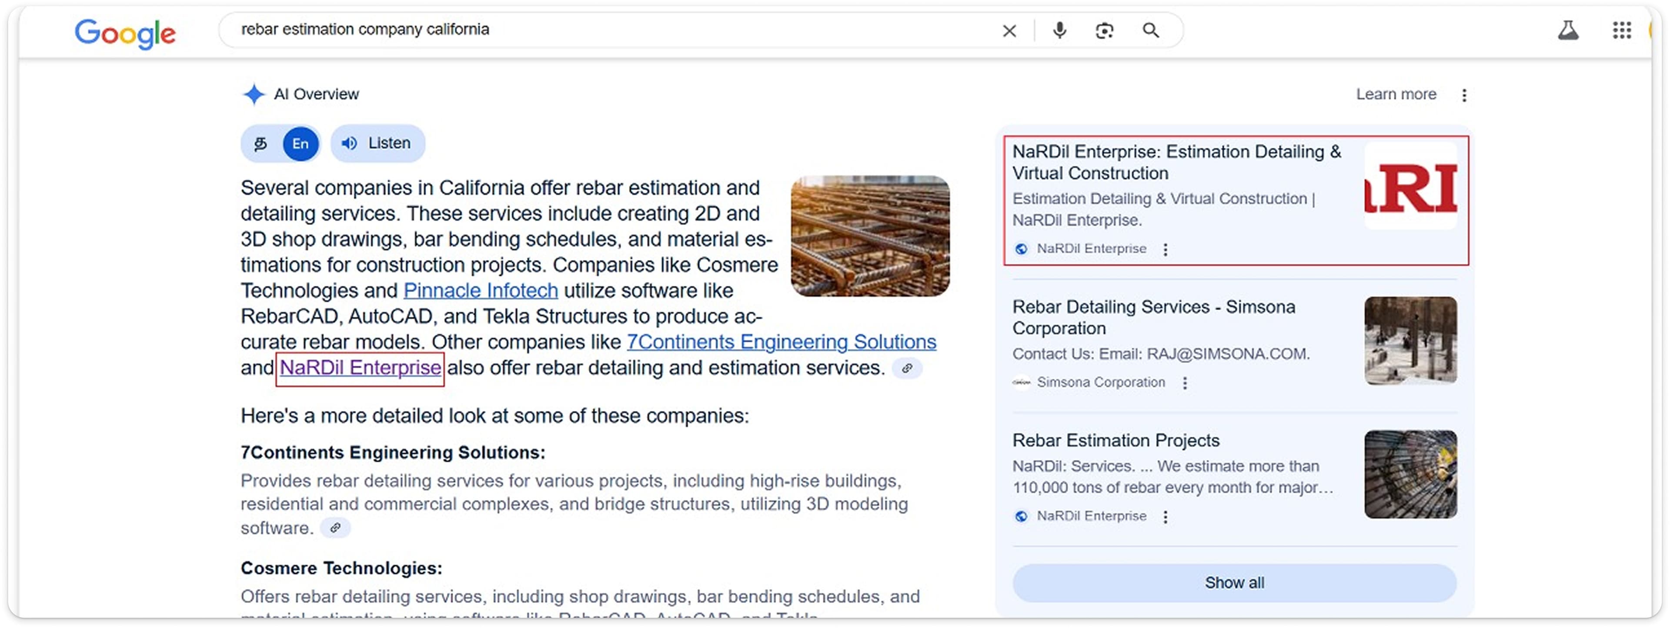Switch the AI Overview language with the En toggle

[x=300, y=143]
